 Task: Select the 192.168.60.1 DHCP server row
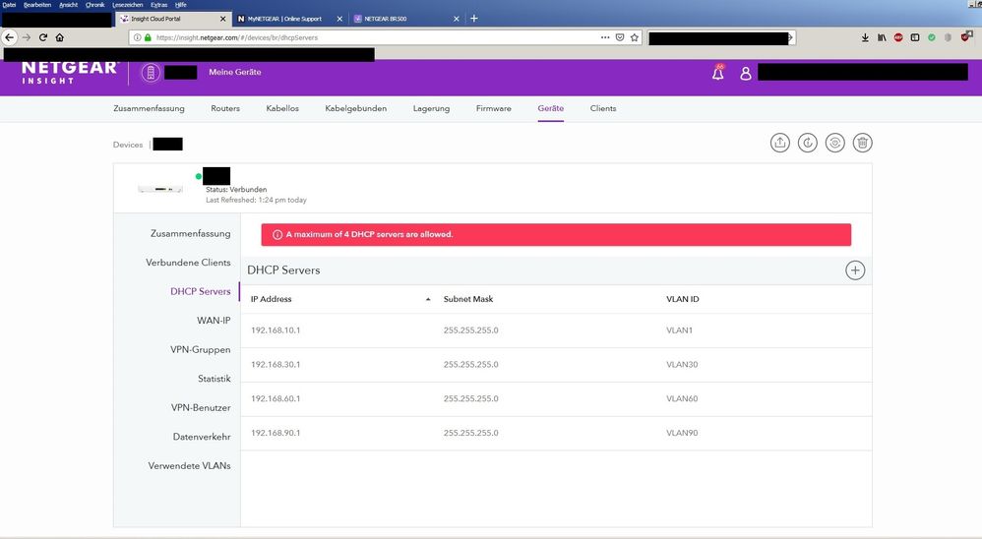(x=556, y=398)
